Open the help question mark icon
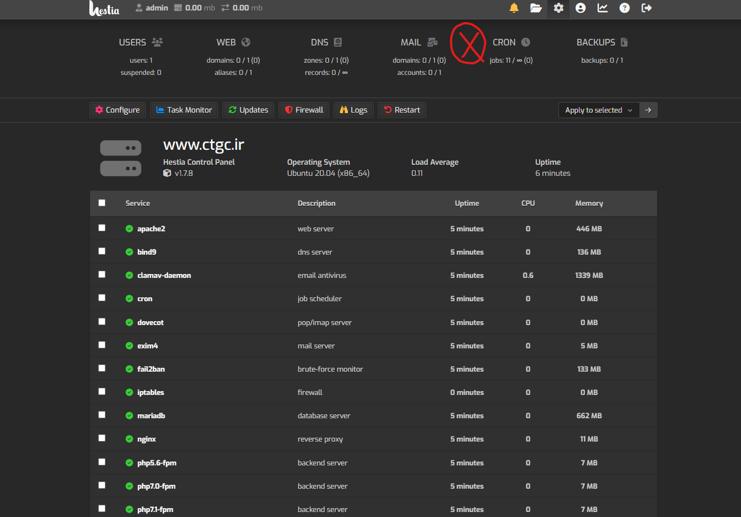 (x=624, y=8)
